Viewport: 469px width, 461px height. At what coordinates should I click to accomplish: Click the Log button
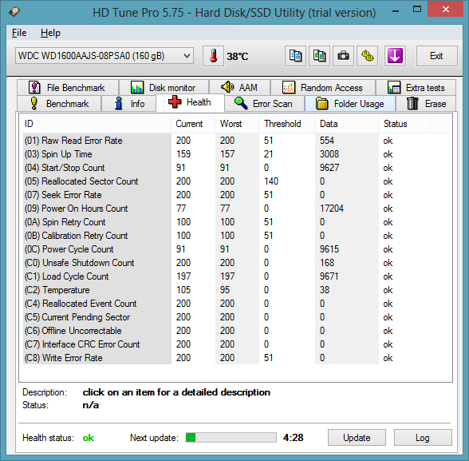(x=423, y=438)
